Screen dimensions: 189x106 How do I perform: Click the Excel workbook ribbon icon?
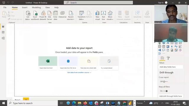coord(35,15)
